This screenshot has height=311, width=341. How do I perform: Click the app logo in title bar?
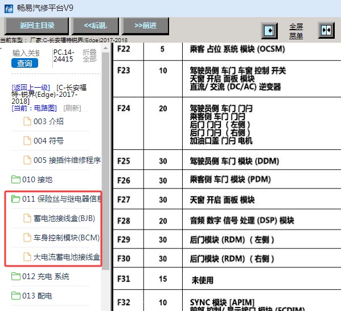[x=9, y=9]
